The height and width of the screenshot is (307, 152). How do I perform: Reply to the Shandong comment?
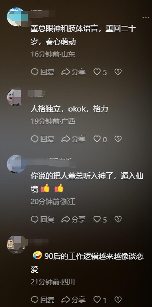pos(42,72)
